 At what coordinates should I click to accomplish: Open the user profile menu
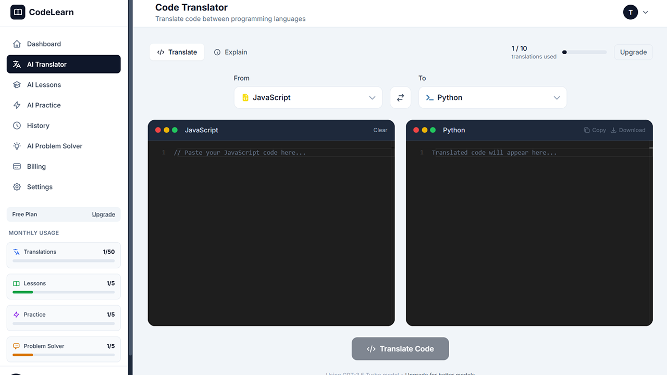(636, 12)
